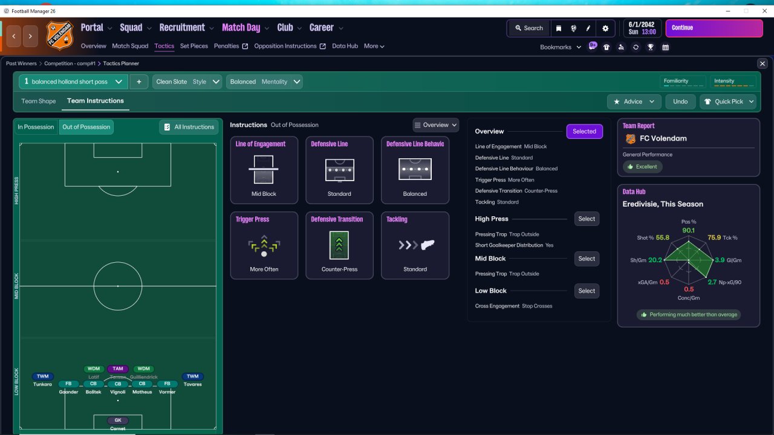The width and height of the screenshot is (774, 435).
Task: Click the FC Volendam club badge
Action: click(x=60, y=34)
